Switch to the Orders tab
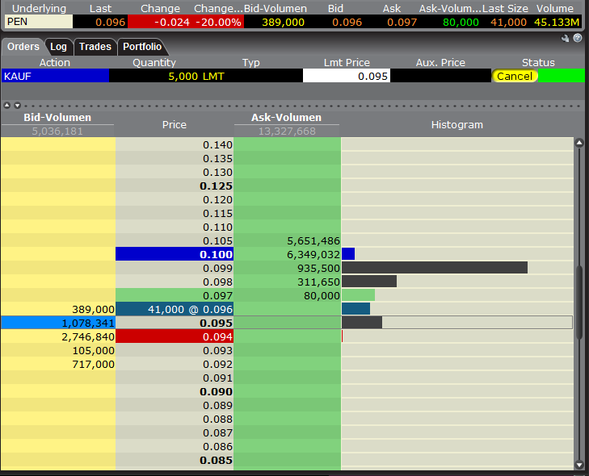 click(23, 47)
